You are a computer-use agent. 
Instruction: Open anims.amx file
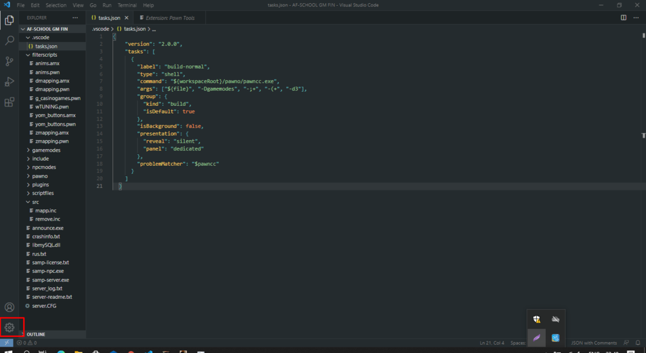coord(52,63)
